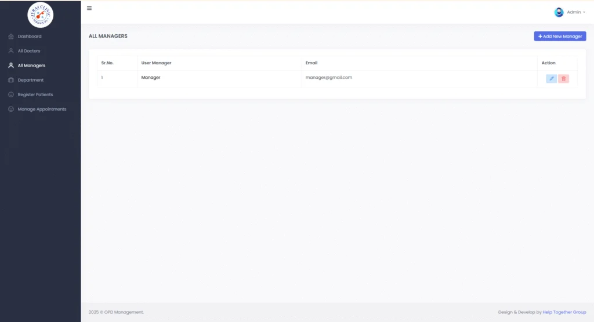Screen dimensions: 594x322
Task: Click the manager@gmail.com email cell
Action: (x=419, y=79)
